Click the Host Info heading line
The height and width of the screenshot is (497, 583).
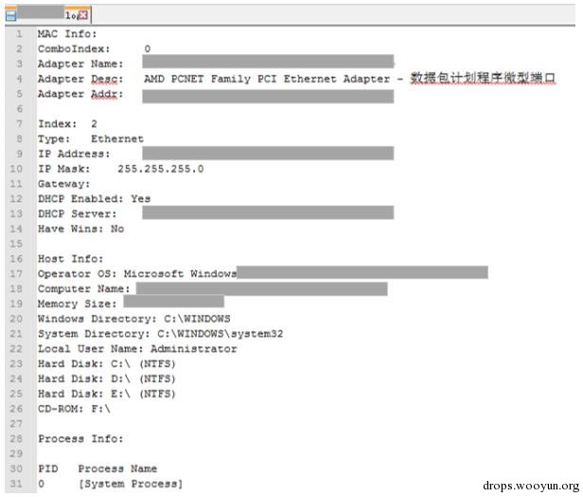coord(71,259)
